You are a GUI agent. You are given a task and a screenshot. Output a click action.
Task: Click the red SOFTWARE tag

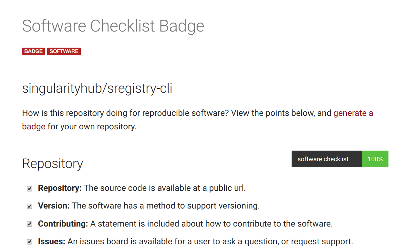point(64,51)
